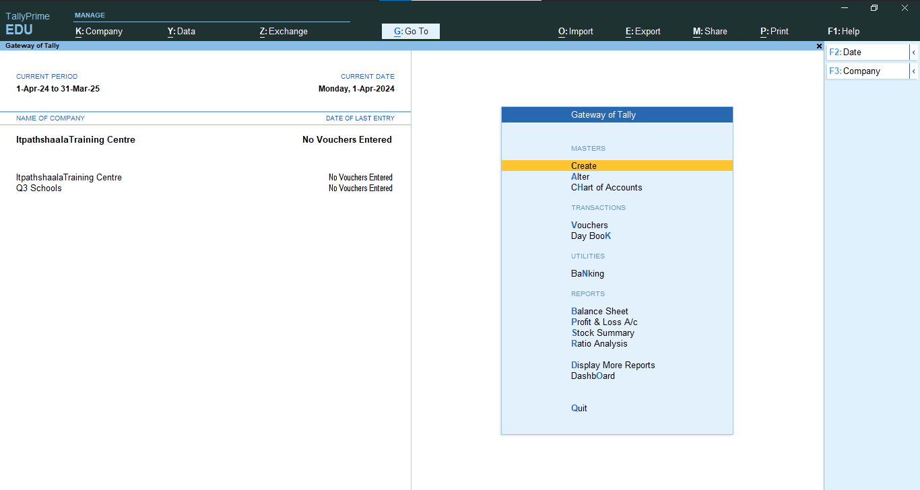The image size is (920, 490).
Task: Click the G: Go To button
Action: (411, 31)
